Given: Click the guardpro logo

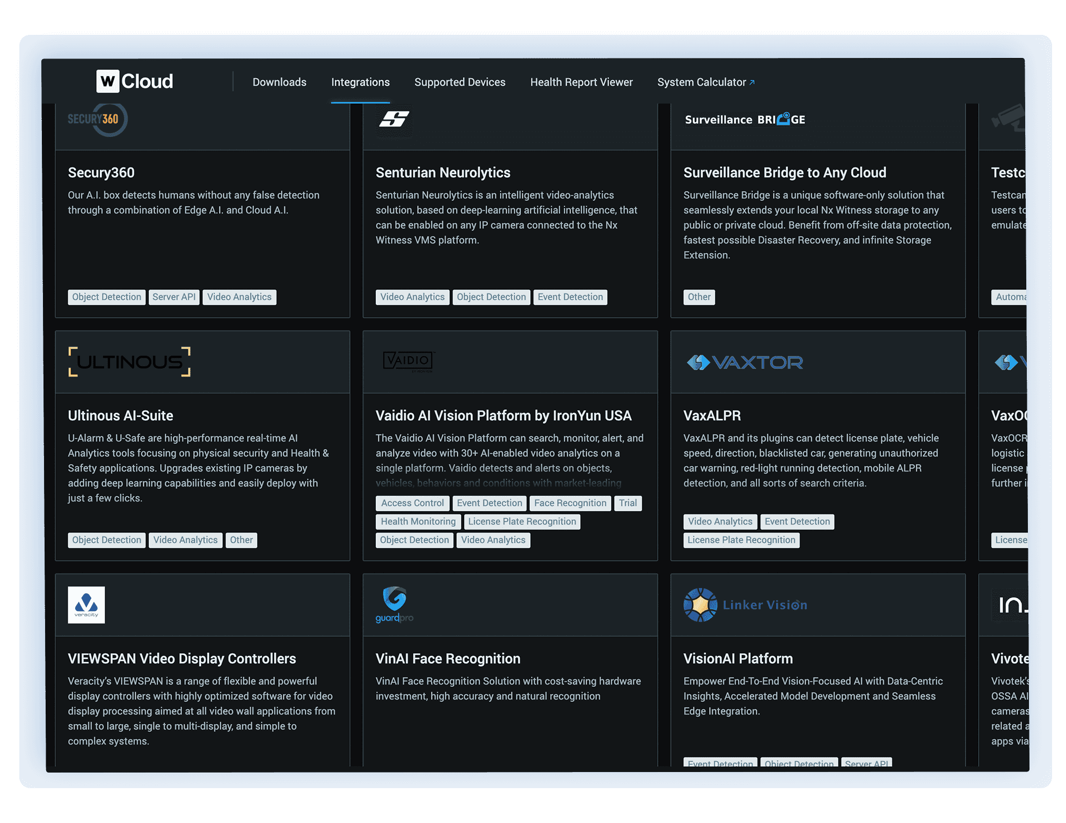Looking at the screenshot, I should [x=395, y=605].
